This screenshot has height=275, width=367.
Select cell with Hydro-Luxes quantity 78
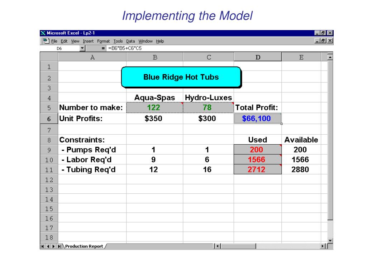(x=209, y=107)
